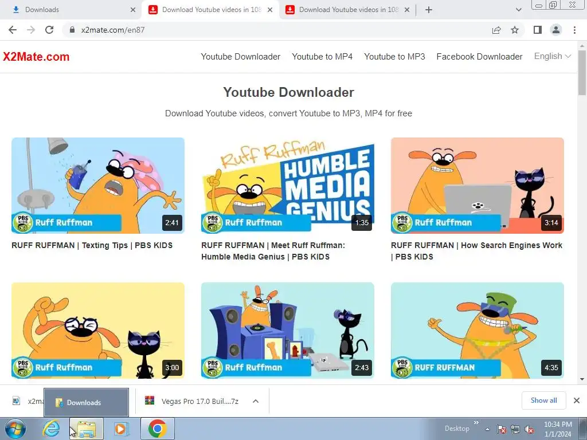Open the Facebook Downloader page
Viewport: 587px width, 440px height.
479,57
